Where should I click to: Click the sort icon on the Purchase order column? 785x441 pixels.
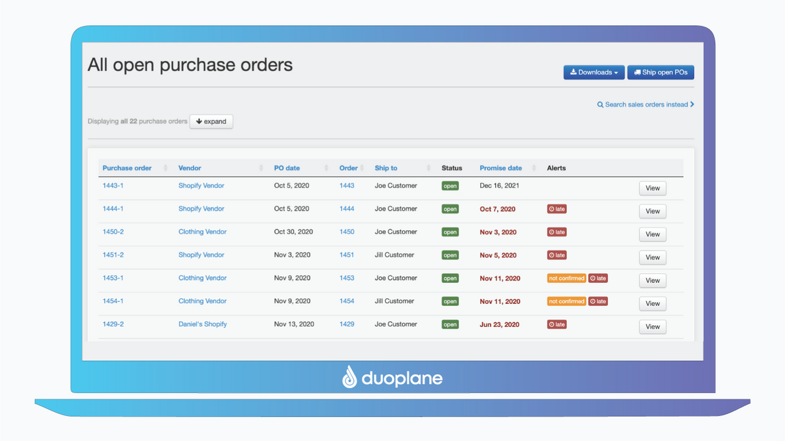165,167
